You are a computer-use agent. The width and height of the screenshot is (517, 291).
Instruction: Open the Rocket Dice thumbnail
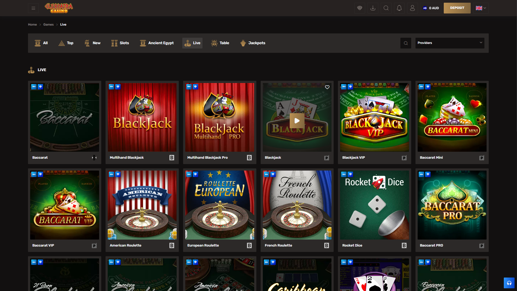375,205
